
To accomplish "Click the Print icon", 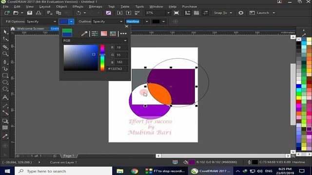I will pos(39,13).
